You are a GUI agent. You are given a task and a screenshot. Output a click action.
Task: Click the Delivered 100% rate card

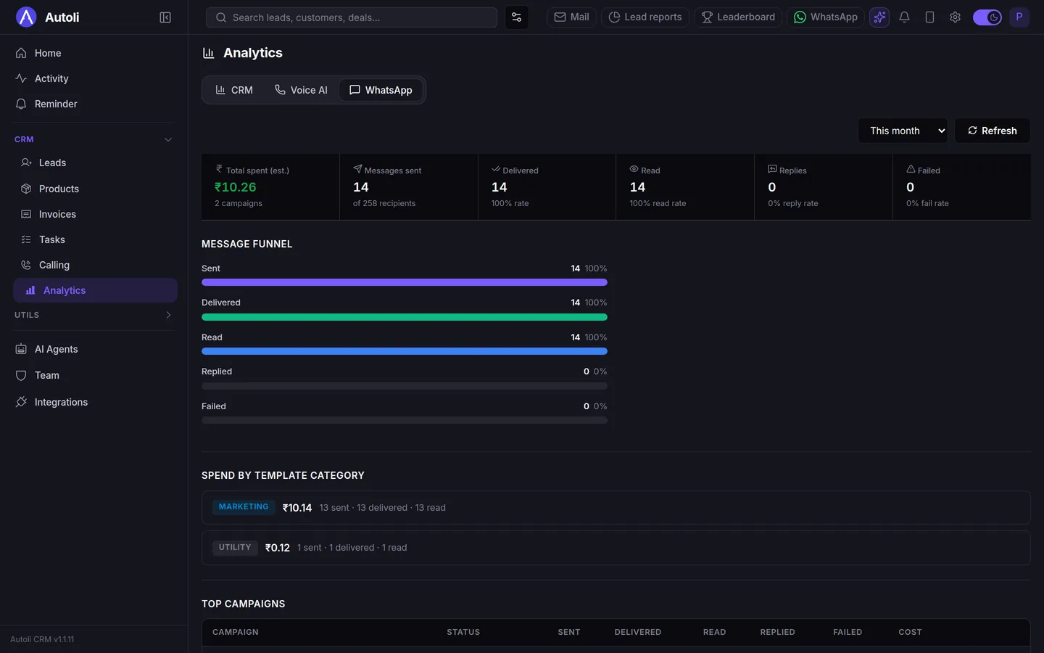tap(547, 186)
